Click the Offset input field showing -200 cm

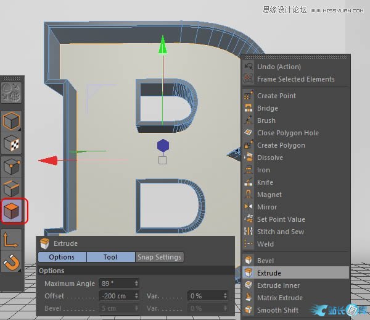[x=116, y=296]
